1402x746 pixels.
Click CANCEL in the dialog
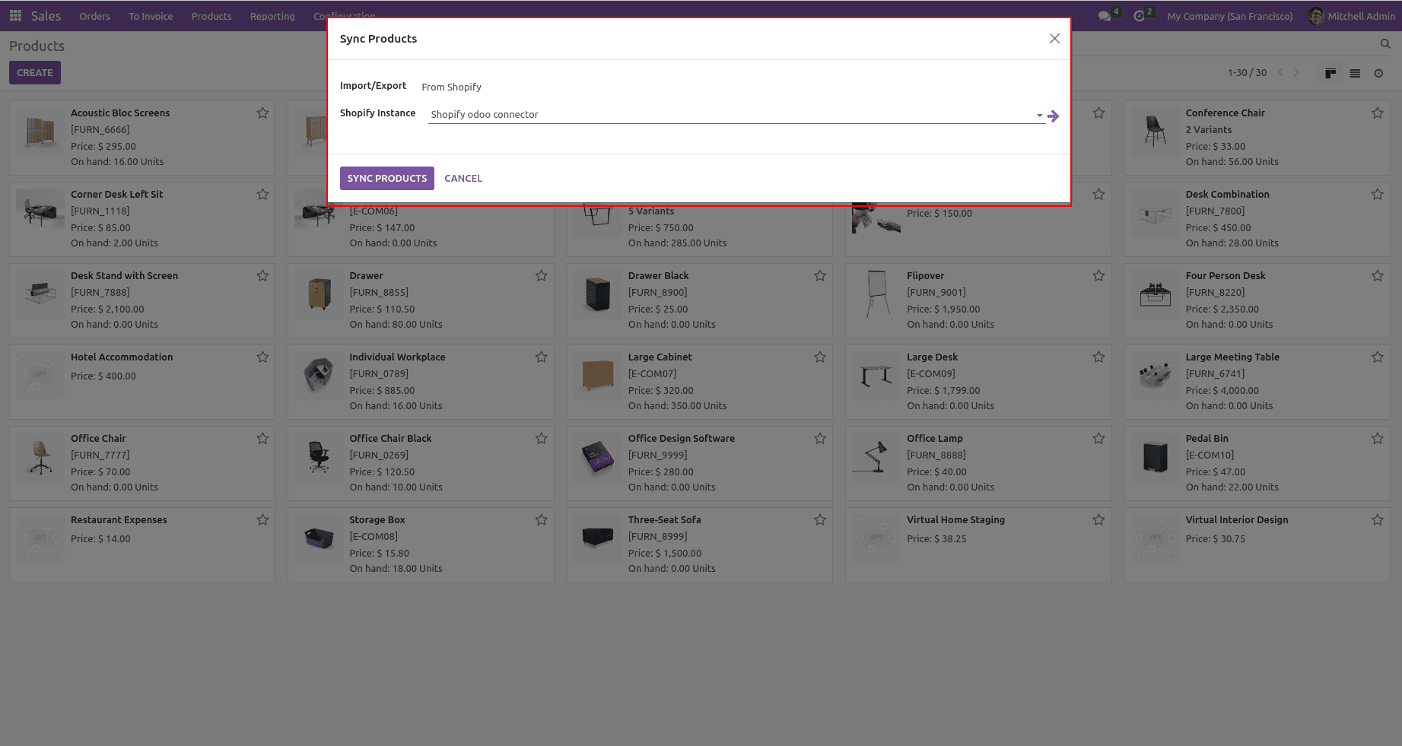click(463, 178)
